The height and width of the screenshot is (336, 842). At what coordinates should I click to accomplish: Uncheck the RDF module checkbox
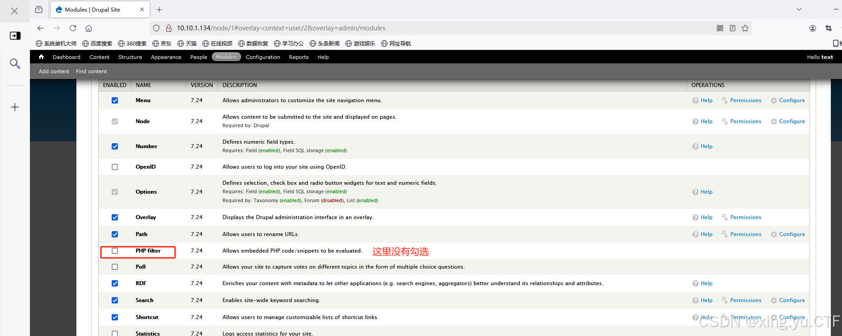(115, 283)
